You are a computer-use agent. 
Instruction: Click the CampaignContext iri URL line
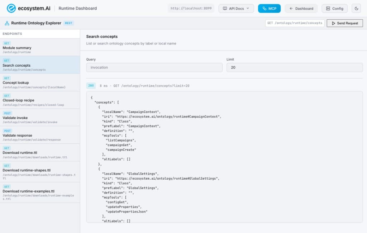pos(162,116)
